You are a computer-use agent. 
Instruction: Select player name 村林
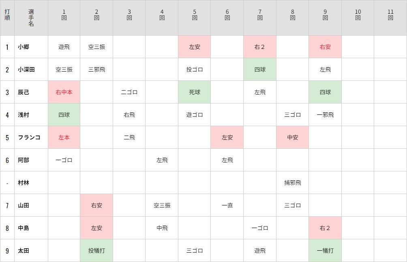pyautogui.click(x=24, y=183)
